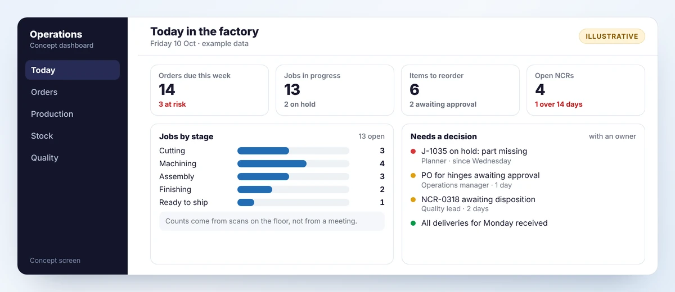Select 'All deliveries for Monday received'
The height and width of the screenshot is (292, 675).
pyautogui.click(x=484, y=223)
